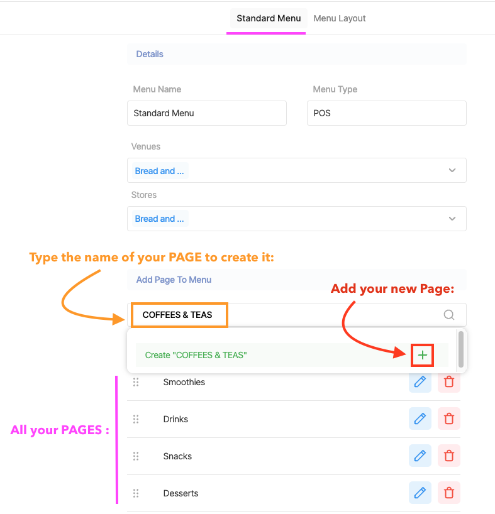This screenshot has width=495, height=514.
Task: Edit the Snacks page with pencil icon
Action: point(420,456)
